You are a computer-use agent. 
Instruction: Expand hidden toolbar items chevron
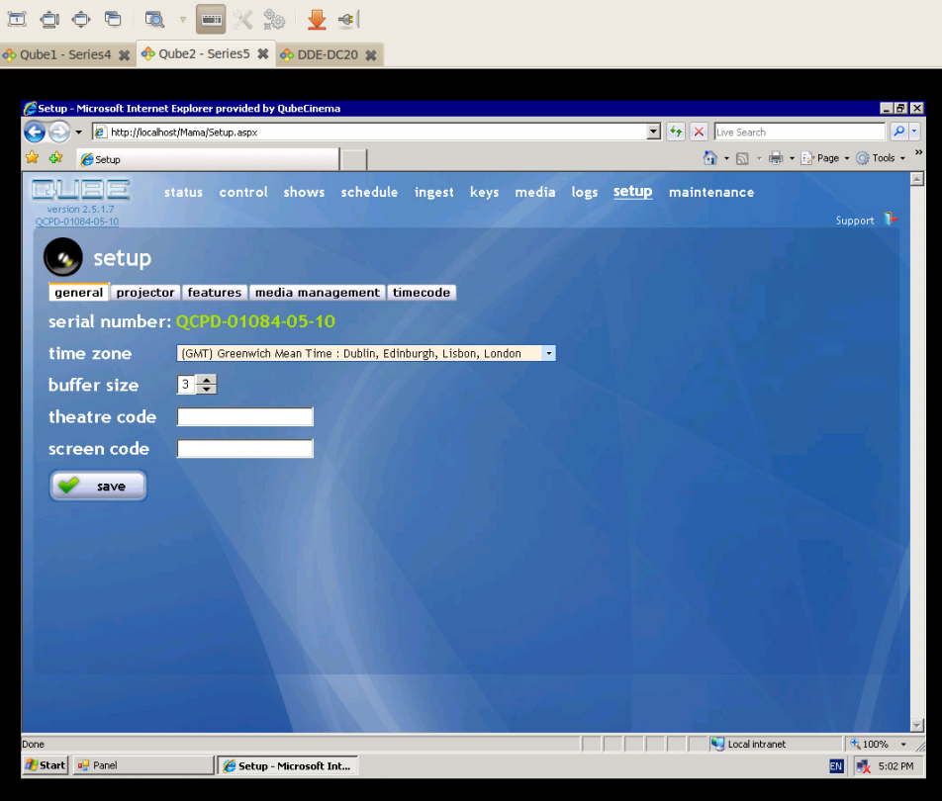918,152
